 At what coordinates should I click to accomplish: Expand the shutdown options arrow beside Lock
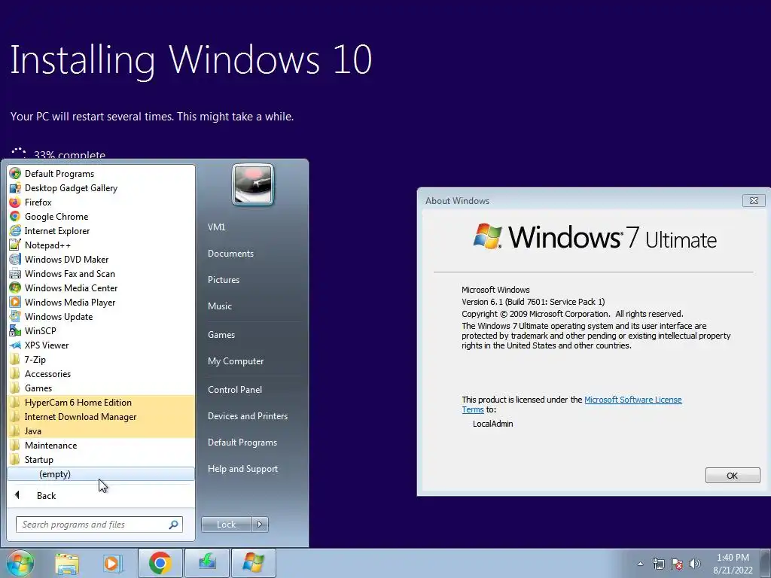260,525
